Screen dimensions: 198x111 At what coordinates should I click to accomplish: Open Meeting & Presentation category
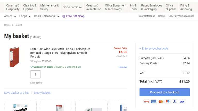pos(93,7)
